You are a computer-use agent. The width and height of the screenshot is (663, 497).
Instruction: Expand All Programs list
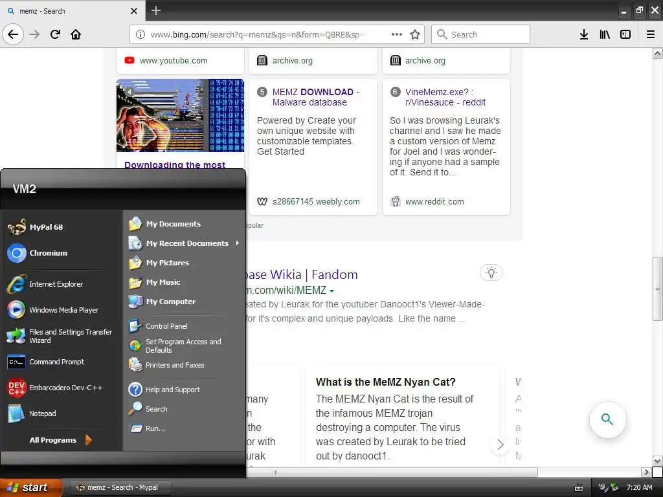coord(60,440)
